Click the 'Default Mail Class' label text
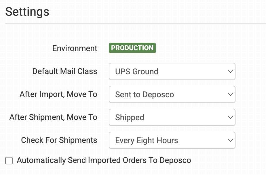This screenshot has height=175, width=266. [65, 71]
